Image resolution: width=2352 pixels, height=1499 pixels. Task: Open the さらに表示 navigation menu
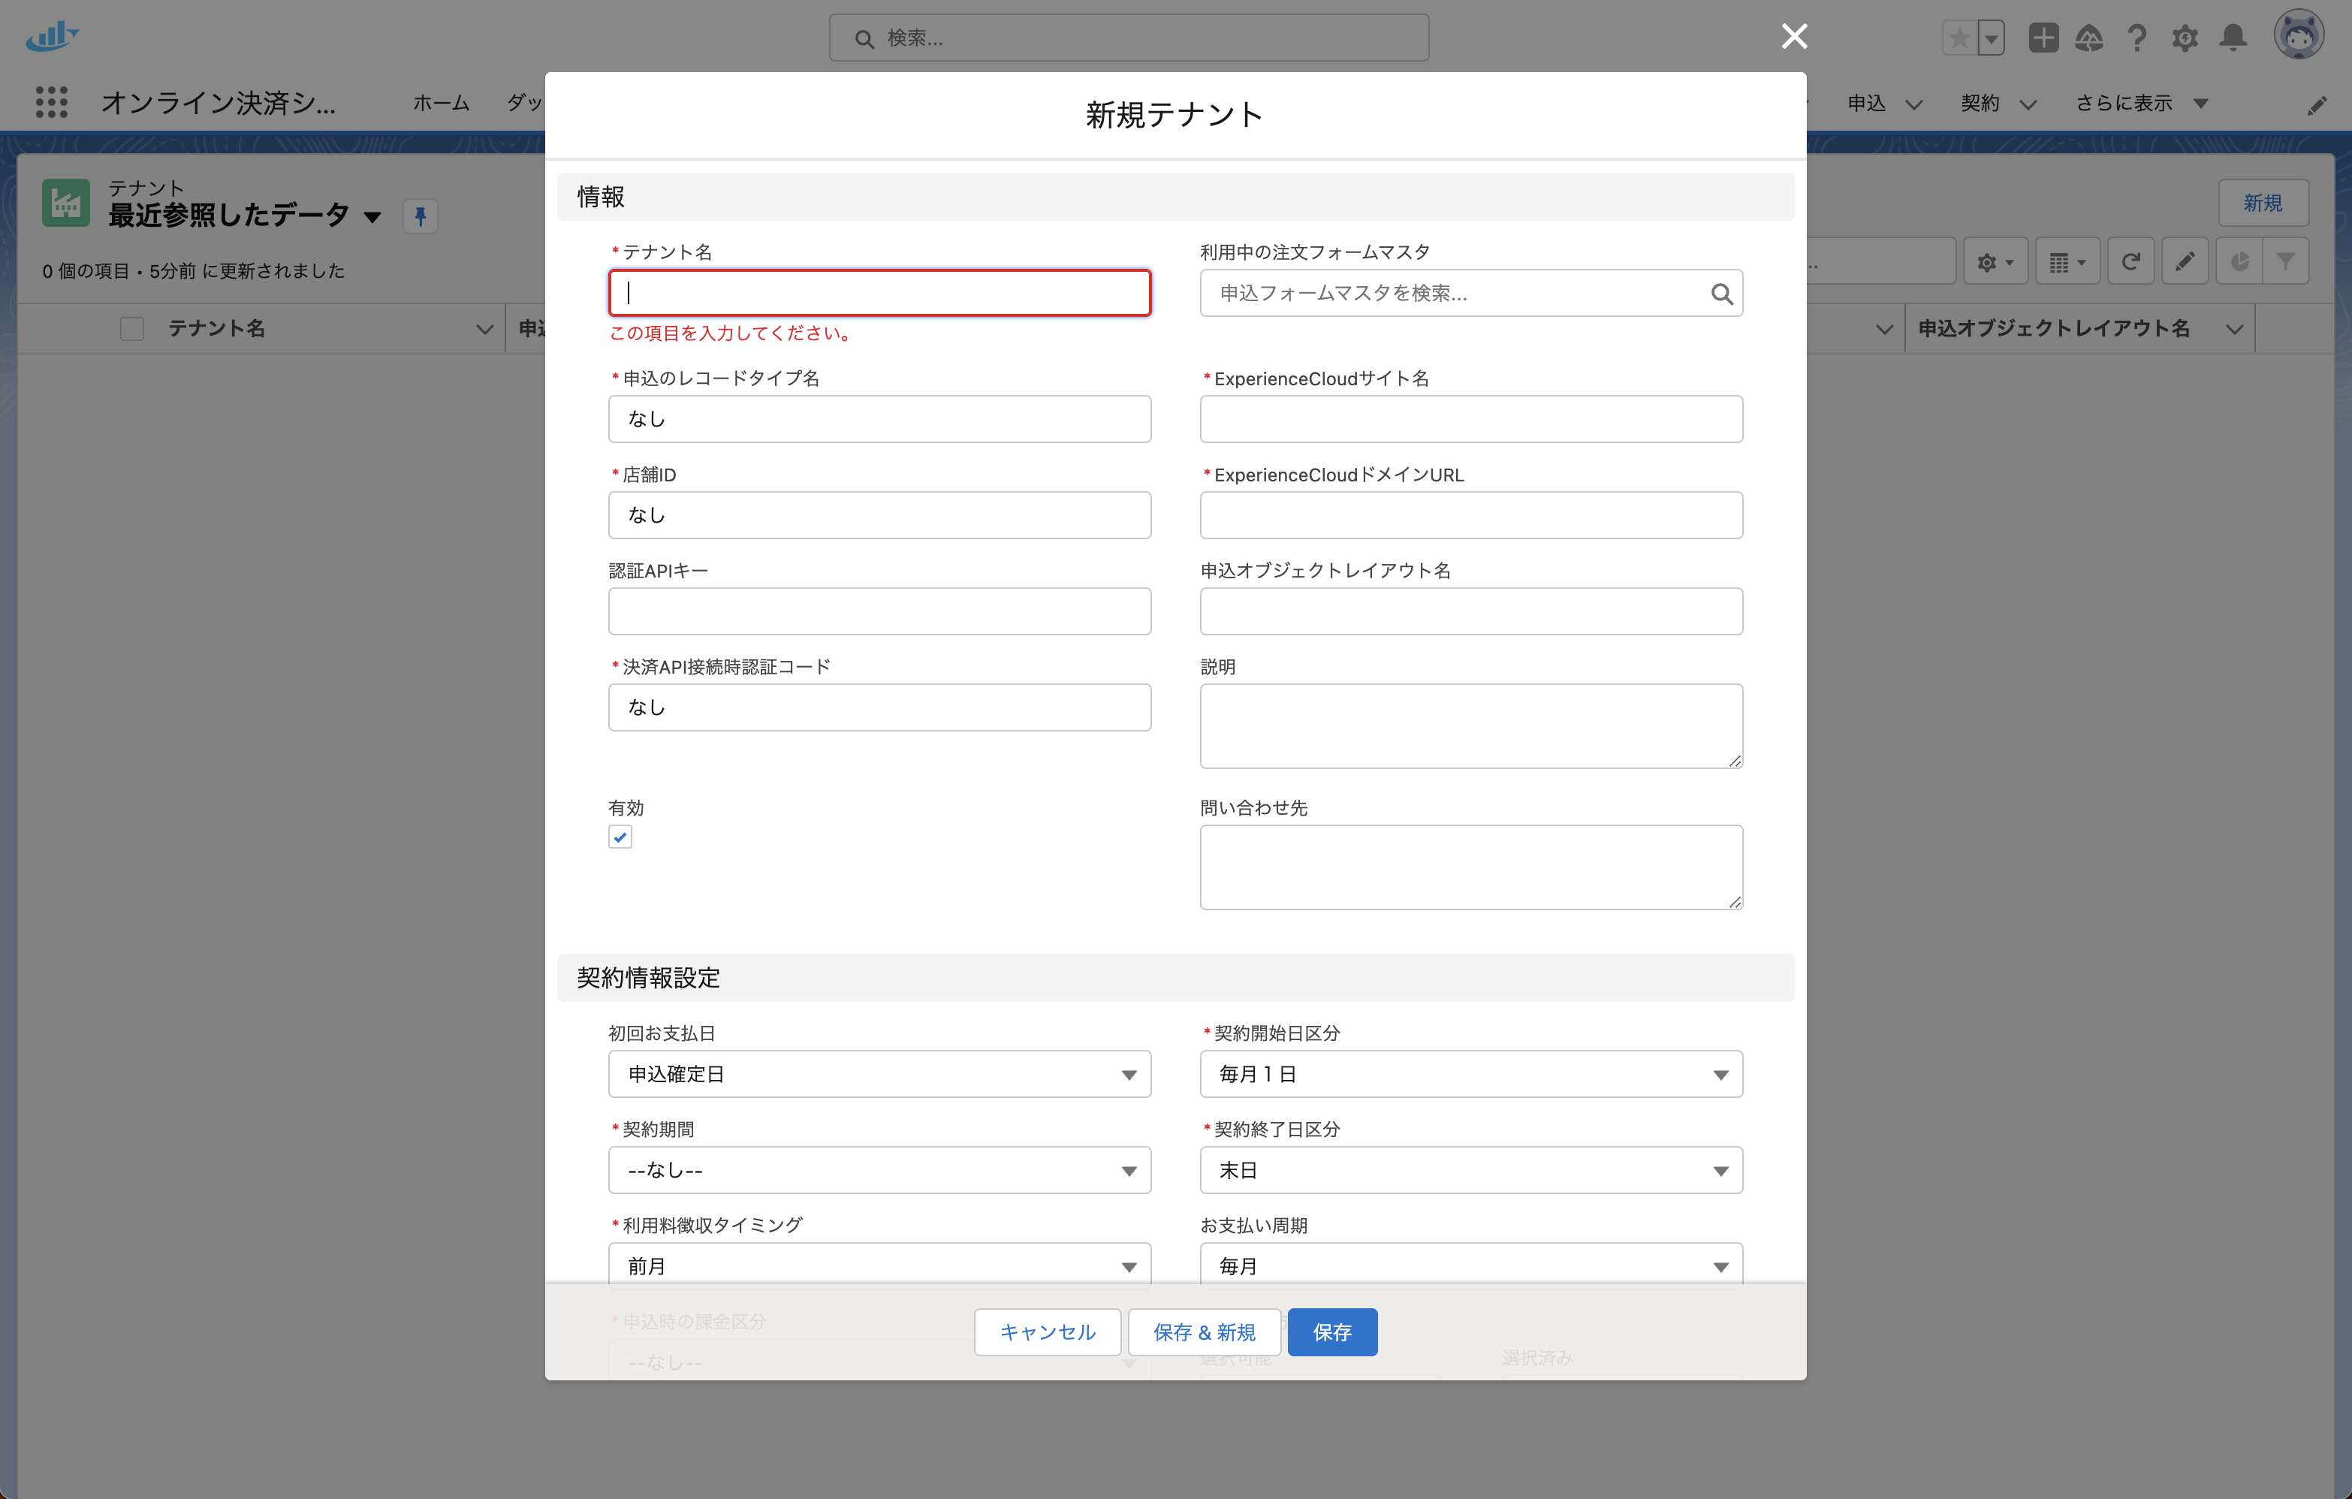pyautogui.click(x=2140, y=103)
